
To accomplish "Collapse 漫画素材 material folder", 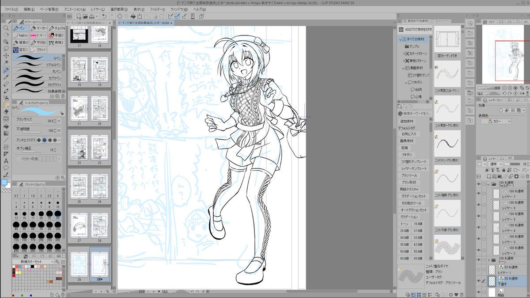I will click(x=404, y=68).
